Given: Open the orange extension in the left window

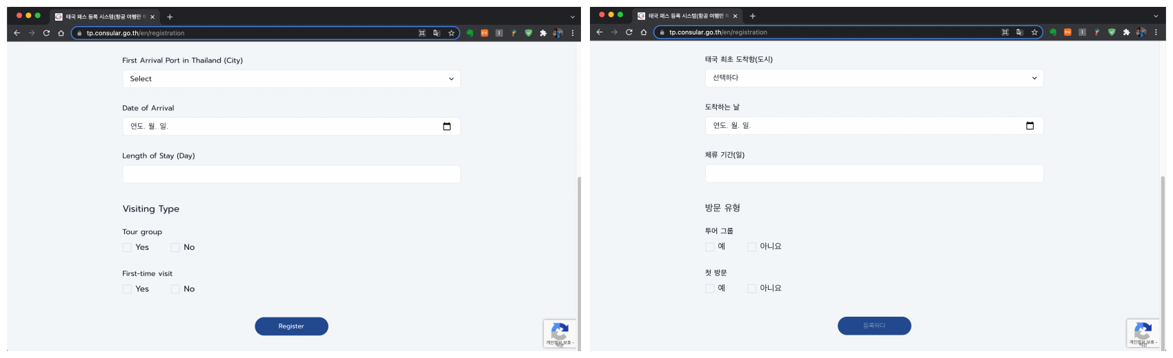Looking at the screenshot, I should 484,33.
